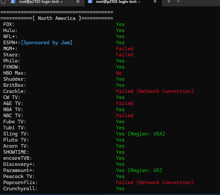The height and width of the screenshot is (195, 220).
Task: Close the active second terminal tab
Action: [155, 2]
